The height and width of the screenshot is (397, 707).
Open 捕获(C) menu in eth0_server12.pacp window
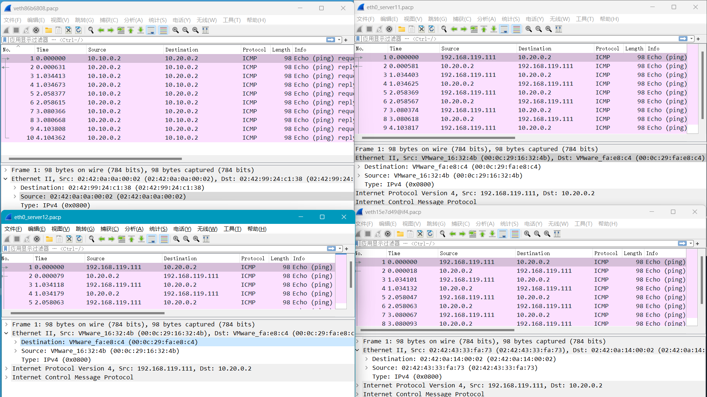[x=109, y=229]
